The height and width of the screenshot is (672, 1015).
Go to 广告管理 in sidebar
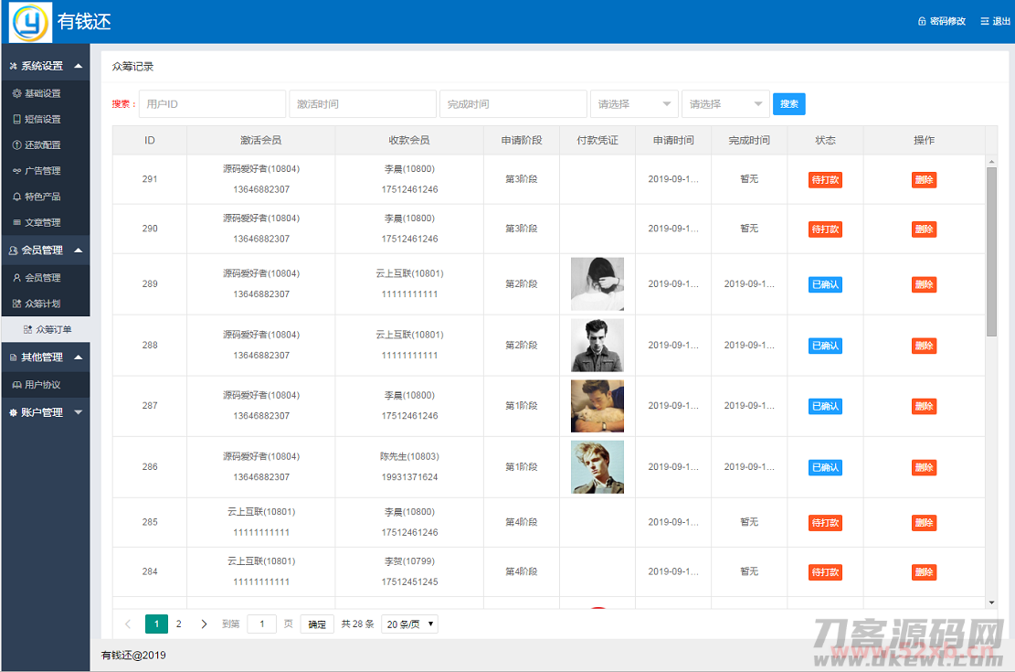coord(42,171)
